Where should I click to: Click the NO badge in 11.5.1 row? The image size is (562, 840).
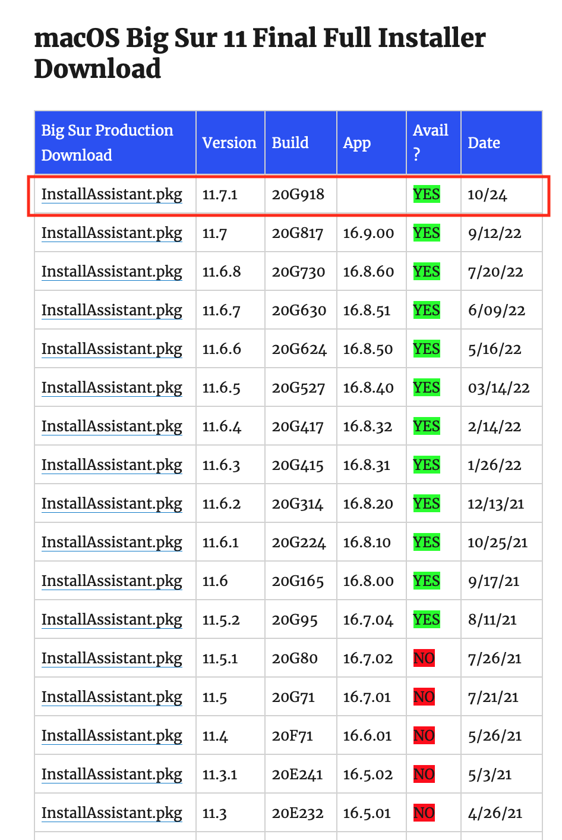[x=424, y=659]
